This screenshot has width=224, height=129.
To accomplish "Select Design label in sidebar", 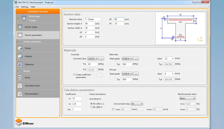I will point(28,48).
